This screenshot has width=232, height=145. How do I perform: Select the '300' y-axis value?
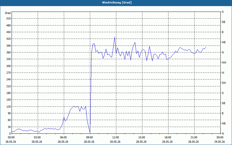click(9, 66)
